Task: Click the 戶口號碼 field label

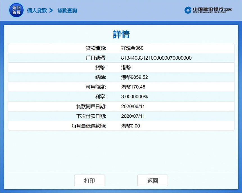Action: point(96,58)
